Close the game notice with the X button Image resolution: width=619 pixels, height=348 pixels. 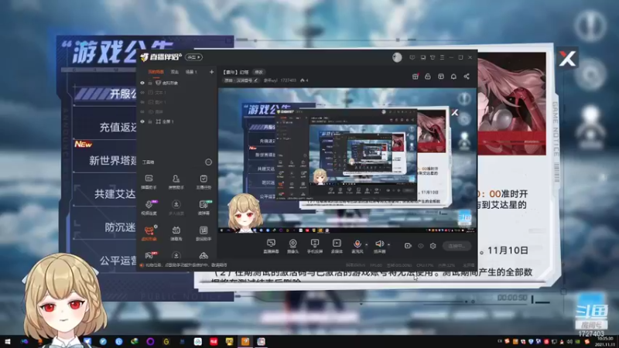[x=567, y=59]
